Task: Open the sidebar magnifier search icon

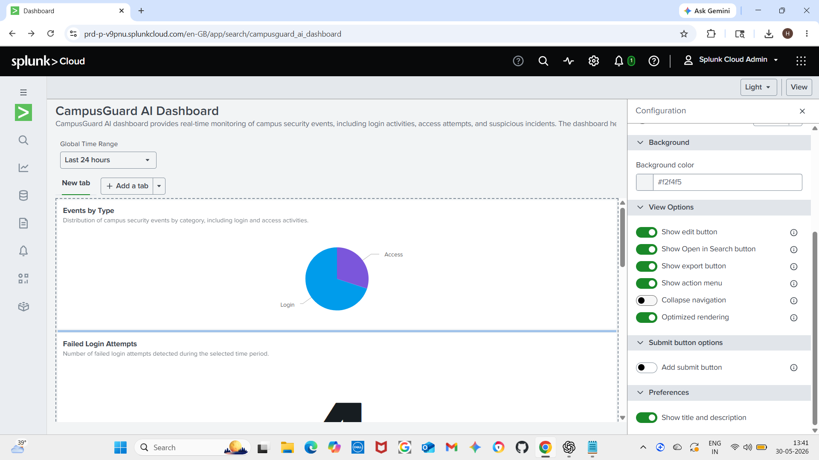Action: 23,140
